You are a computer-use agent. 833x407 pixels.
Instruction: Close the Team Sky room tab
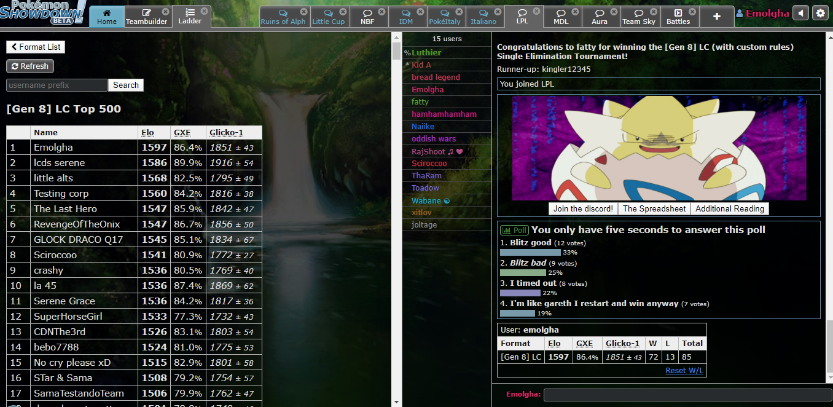653,12
